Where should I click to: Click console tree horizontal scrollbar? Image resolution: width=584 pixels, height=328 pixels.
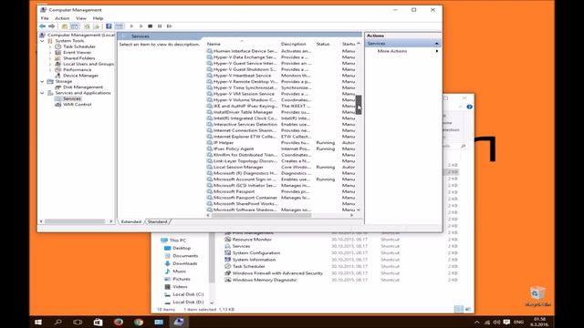[x=75, y=221]
